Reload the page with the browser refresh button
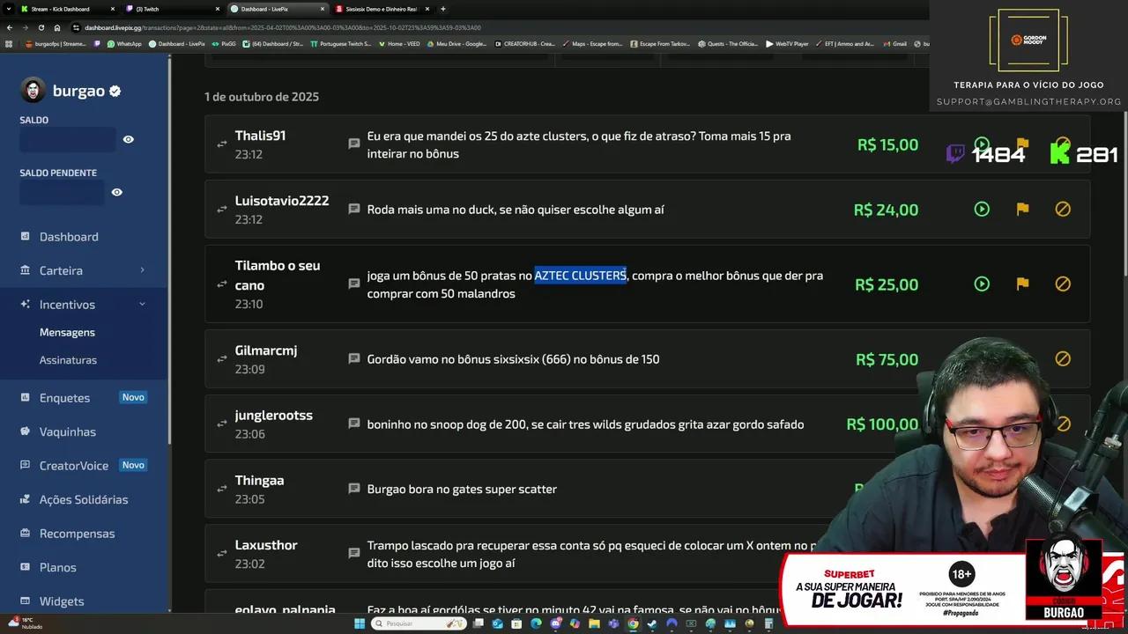The image size is (1128, 634). (x=41, y=27)
